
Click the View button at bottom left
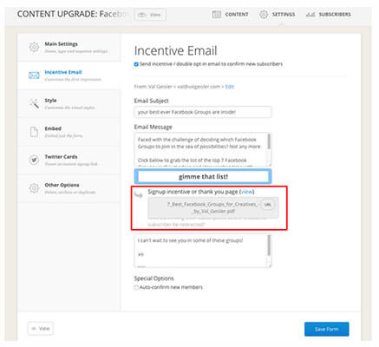pyautogui.click(x=41, y=329)
